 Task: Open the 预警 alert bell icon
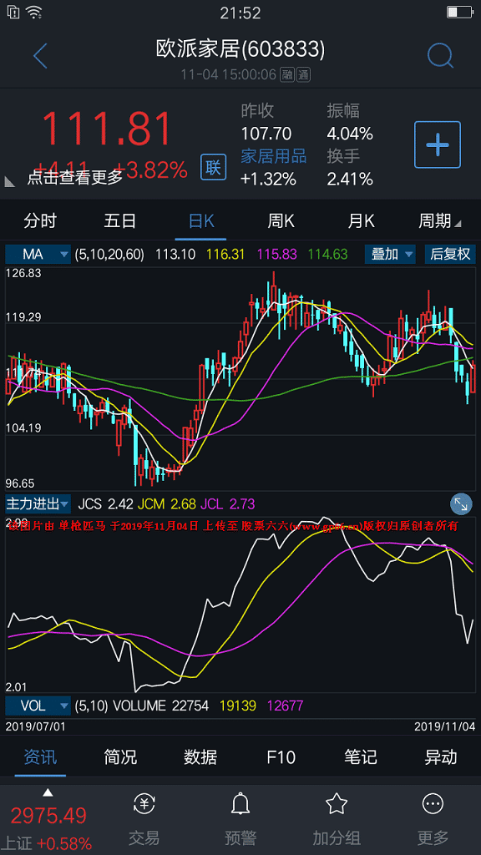click(240, 803)
